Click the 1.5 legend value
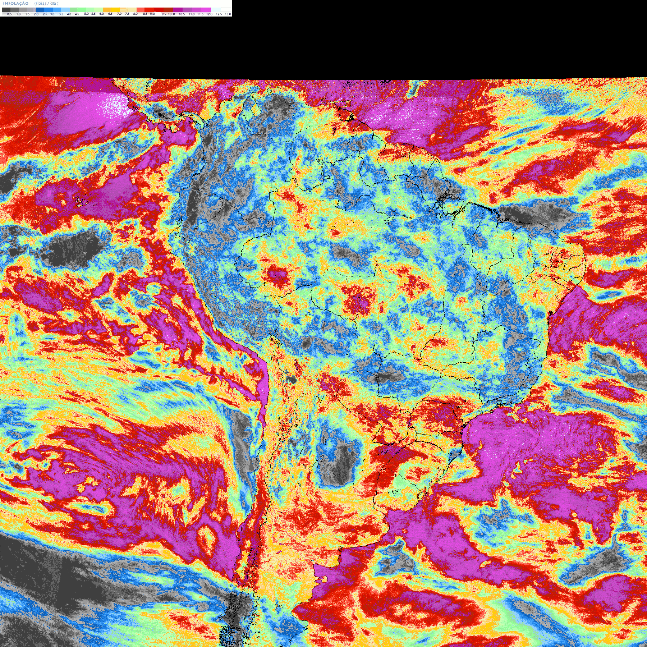 (27, 14)
